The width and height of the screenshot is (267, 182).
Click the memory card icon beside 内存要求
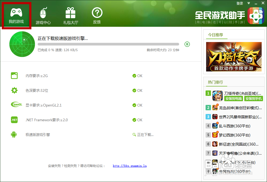pos(14,76)
